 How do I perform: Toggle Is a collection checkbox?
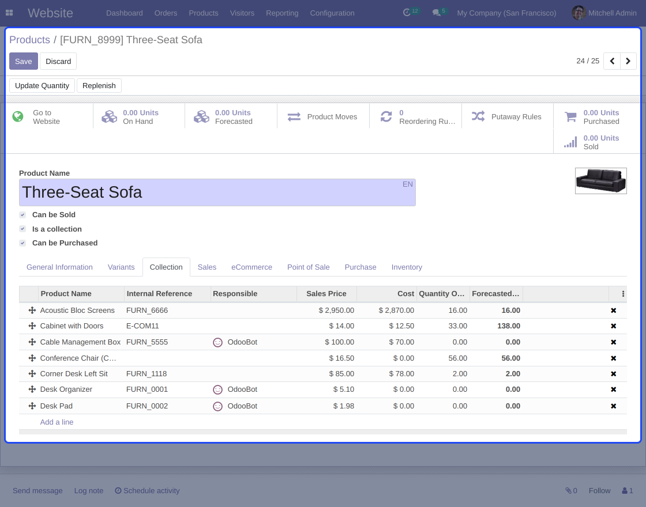point(22,229)
